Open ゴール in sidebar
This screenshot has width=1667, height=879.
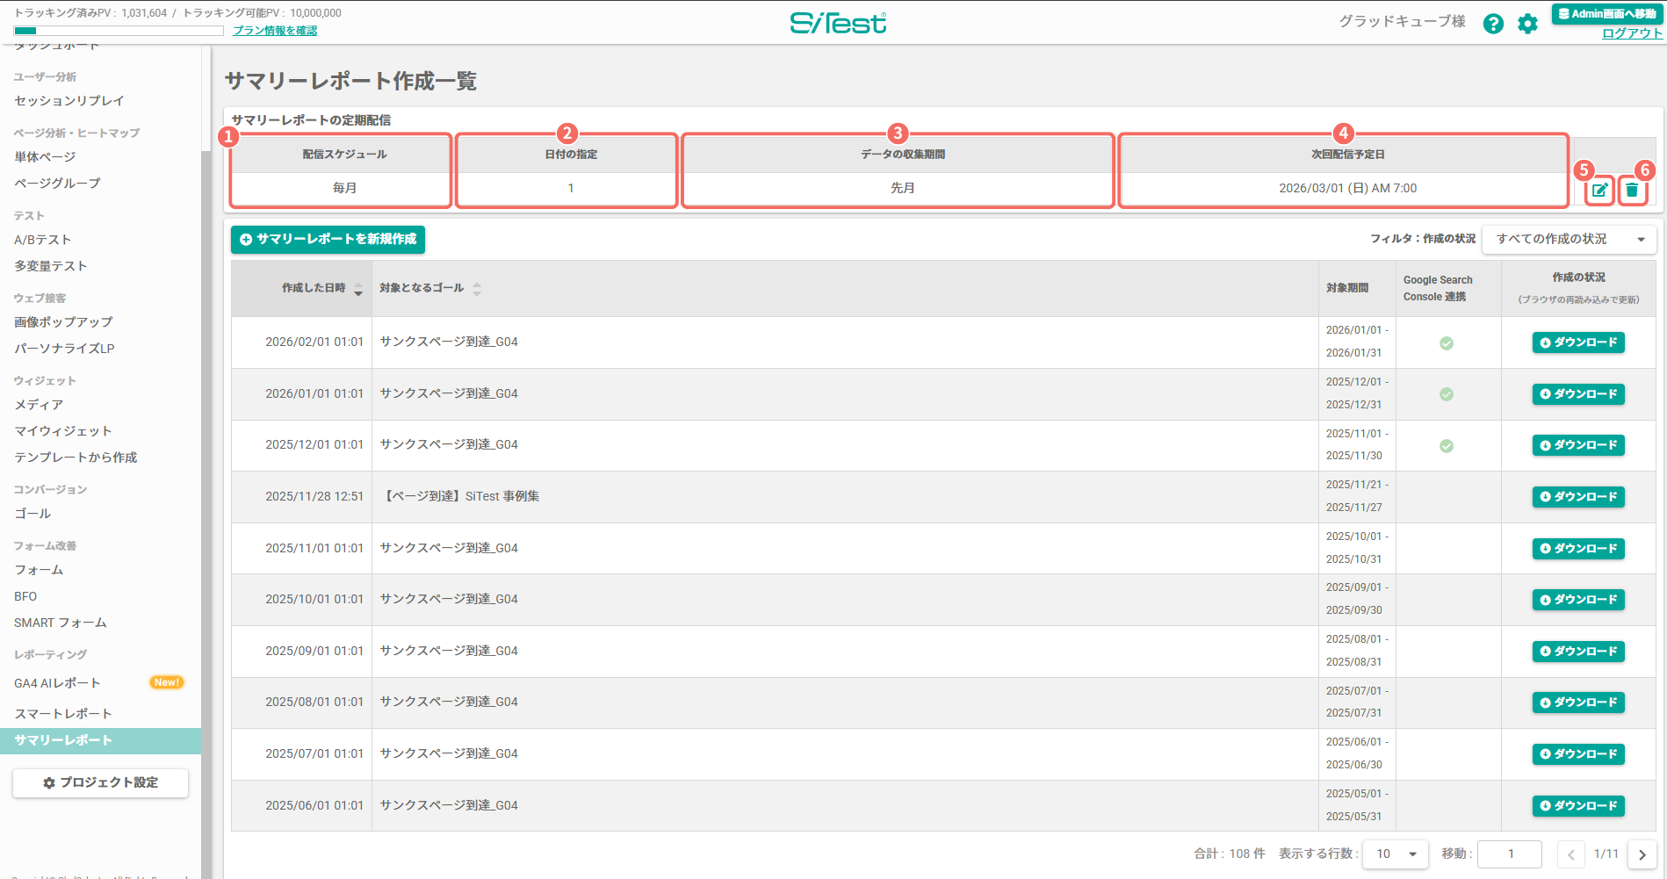click(32, 514)
